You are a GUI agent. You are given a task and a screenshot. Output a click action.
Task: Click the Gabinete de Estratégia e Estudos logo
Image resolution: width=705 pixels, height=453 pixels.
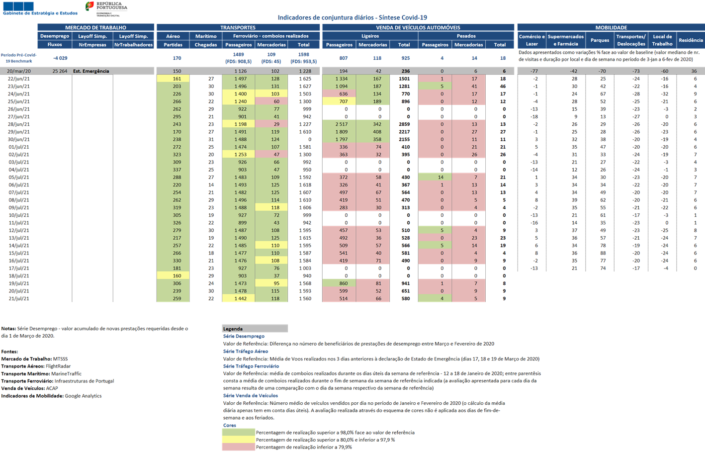tap(40, 8)
